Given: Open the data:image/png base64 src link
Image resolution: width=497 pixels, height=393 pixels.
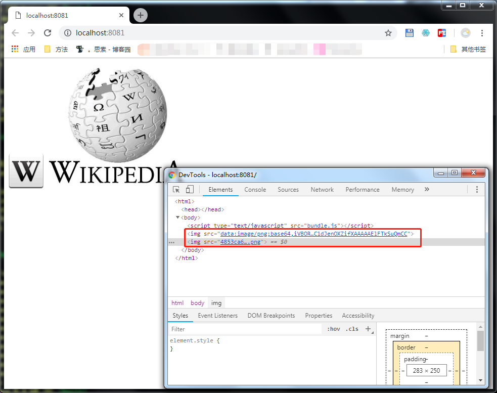Looking at the screenshot, I should point(313,234).
